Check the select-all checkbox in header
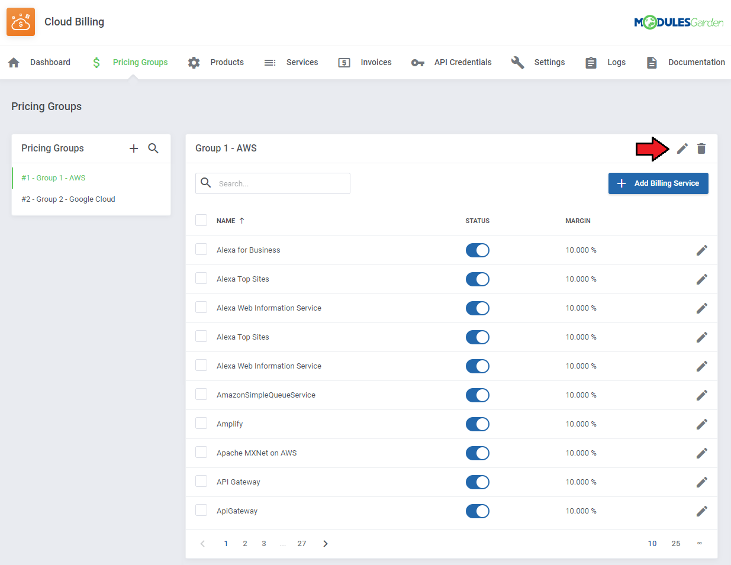 (x=201, y=220)
